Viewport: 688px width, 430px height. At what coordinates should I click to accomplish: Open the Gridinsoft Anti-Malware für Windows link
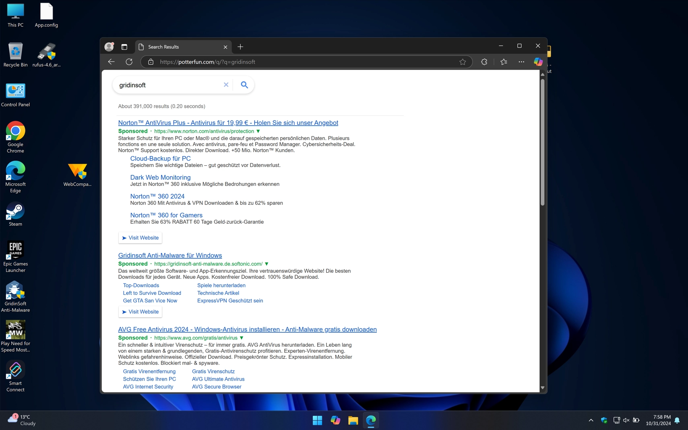(x=170, y=255)
